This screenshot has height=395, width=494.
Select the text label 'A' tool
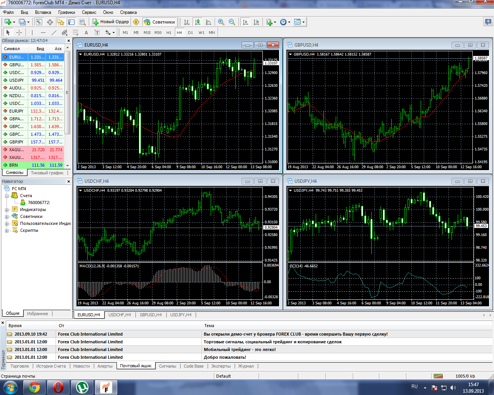point(86,33)
